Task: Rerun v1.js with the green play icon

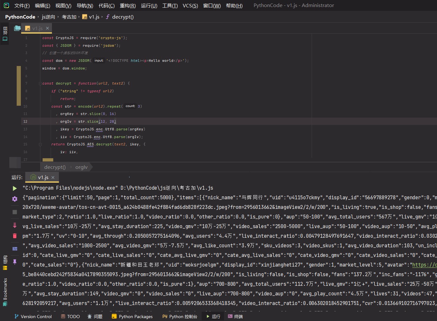Action: coord(14,188)
